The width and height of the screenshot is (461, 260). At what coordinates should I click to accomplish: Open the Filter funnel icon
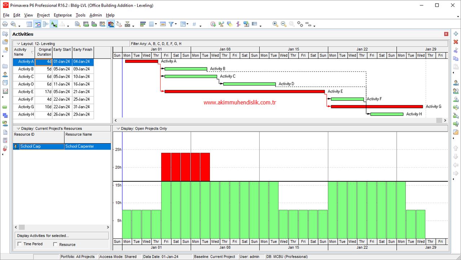[171, 24]
